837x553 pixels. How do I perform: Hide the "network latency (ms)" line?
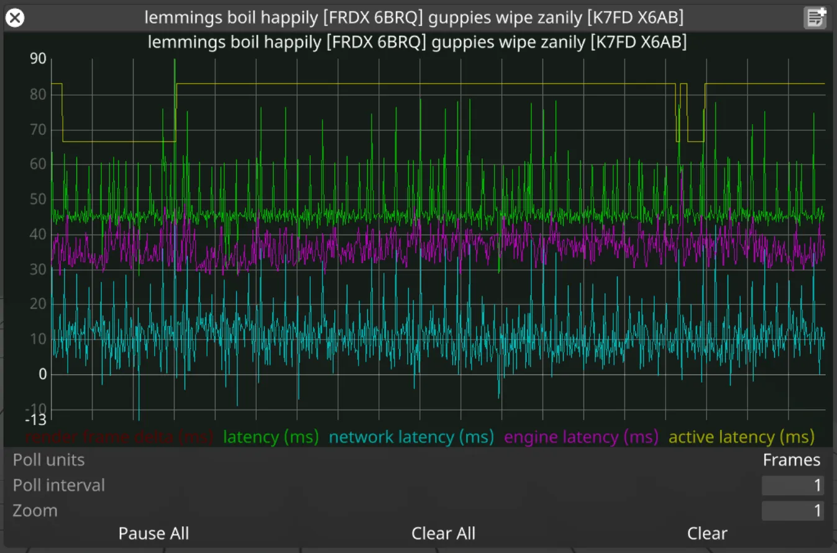[x=411, y=437]
